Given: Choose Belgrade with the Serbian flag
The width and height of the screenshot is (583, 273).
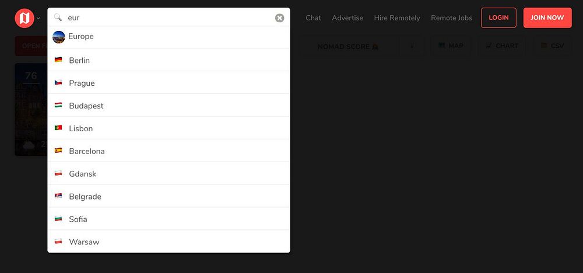Looking at the screenshot, I should click(169, 196).
